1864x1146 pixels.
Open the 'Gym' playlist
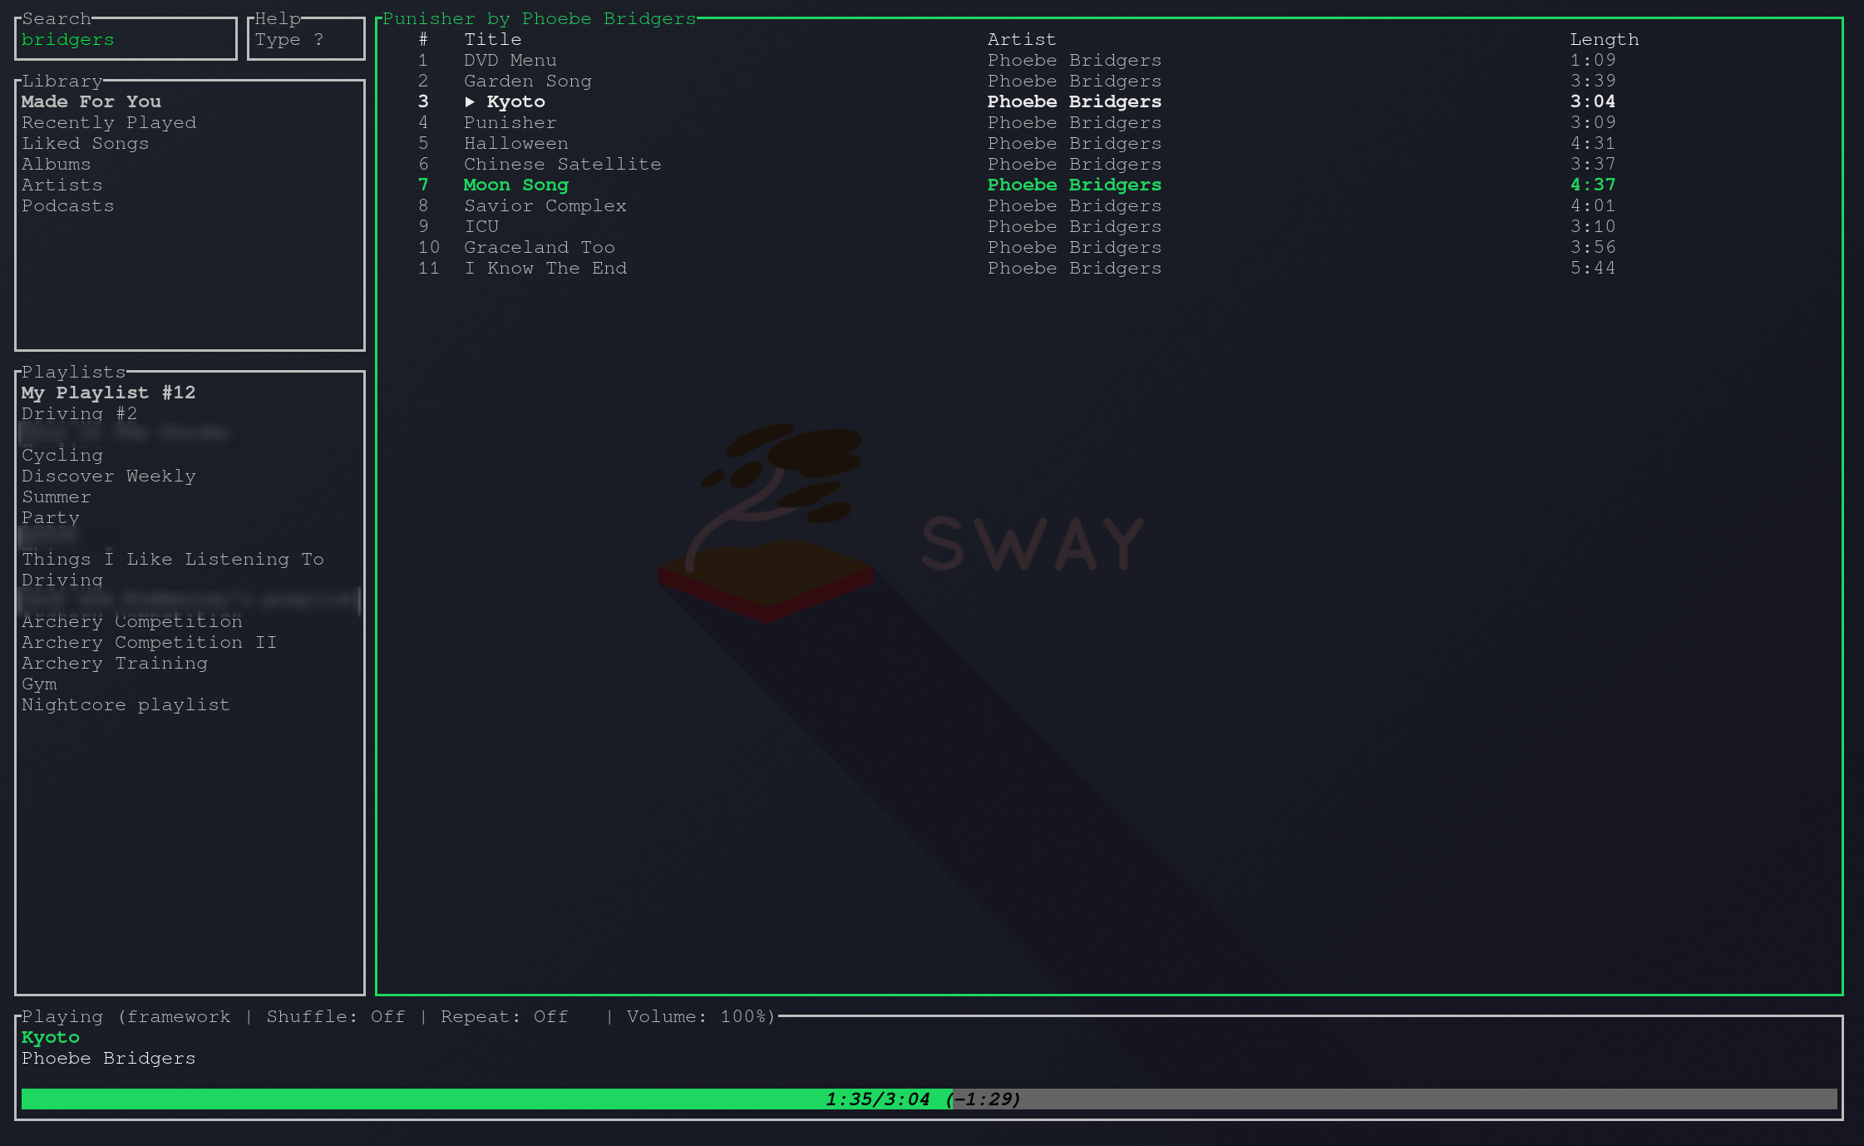coord(39,684)
